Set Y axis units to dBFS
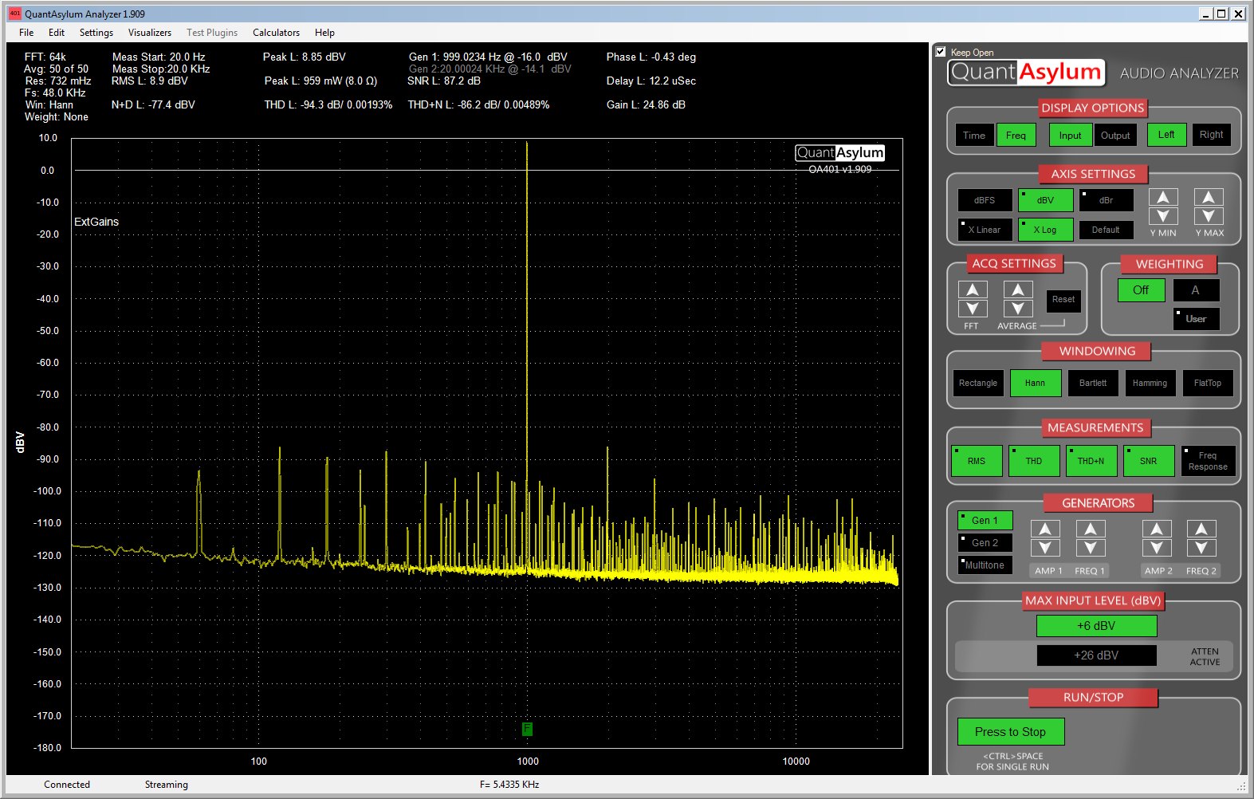This screenshot has width=1254, height=799. [x=985, y=200]
